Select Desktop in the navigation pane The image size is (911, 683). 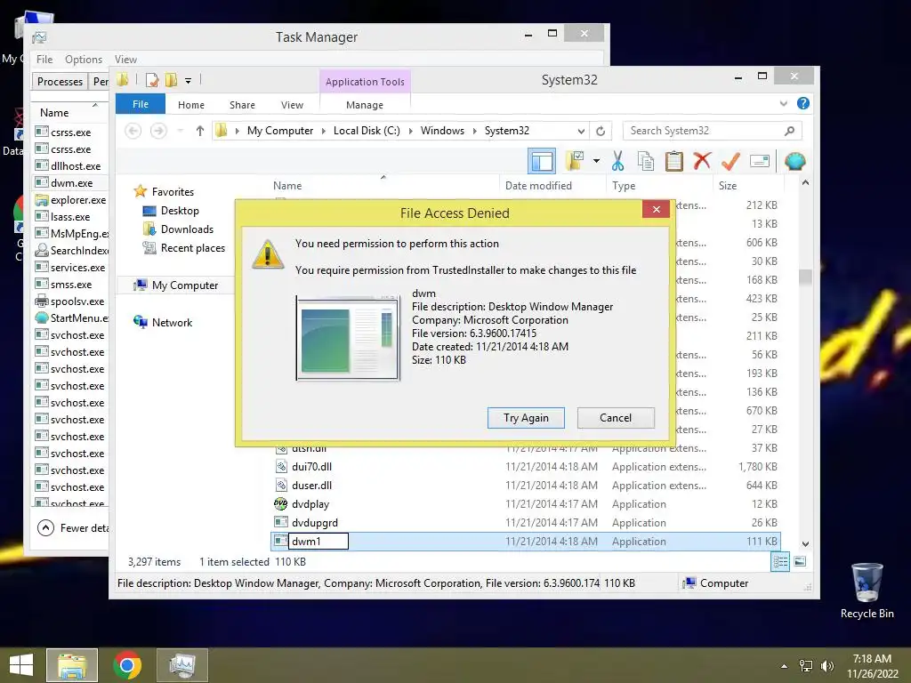180,211
